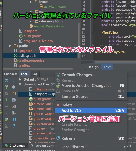
Task: Select proguard-rules.pro in the project tree
Action: coord(38,41)
